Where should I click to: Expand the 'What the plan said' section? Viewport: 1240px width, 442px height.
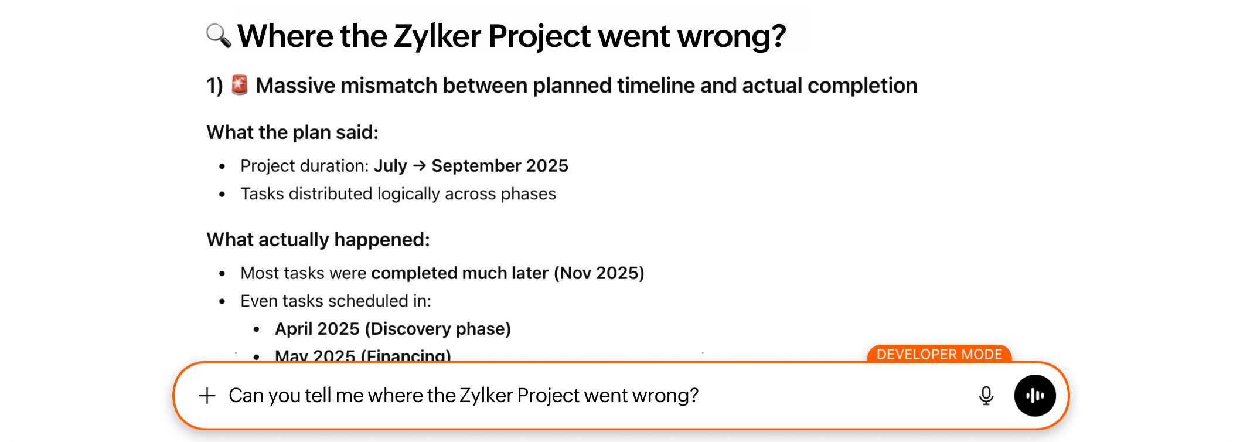pos(291,132)
